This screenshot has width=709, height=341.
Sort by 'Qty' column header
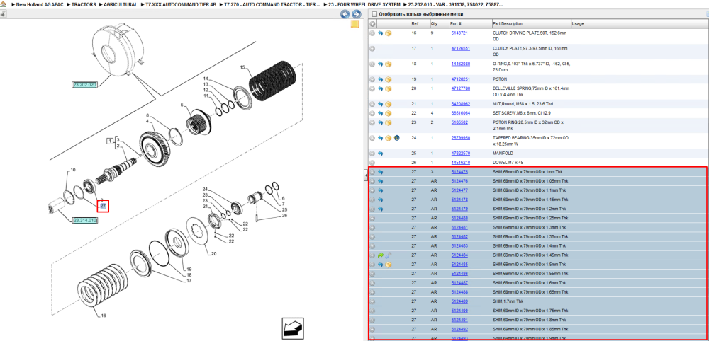[x=434, y=23]
